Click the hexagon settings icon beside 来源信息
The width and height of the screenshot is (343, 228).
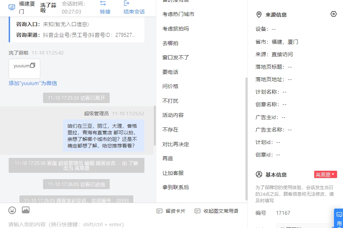pyautogui.click(x=333, y=14)
